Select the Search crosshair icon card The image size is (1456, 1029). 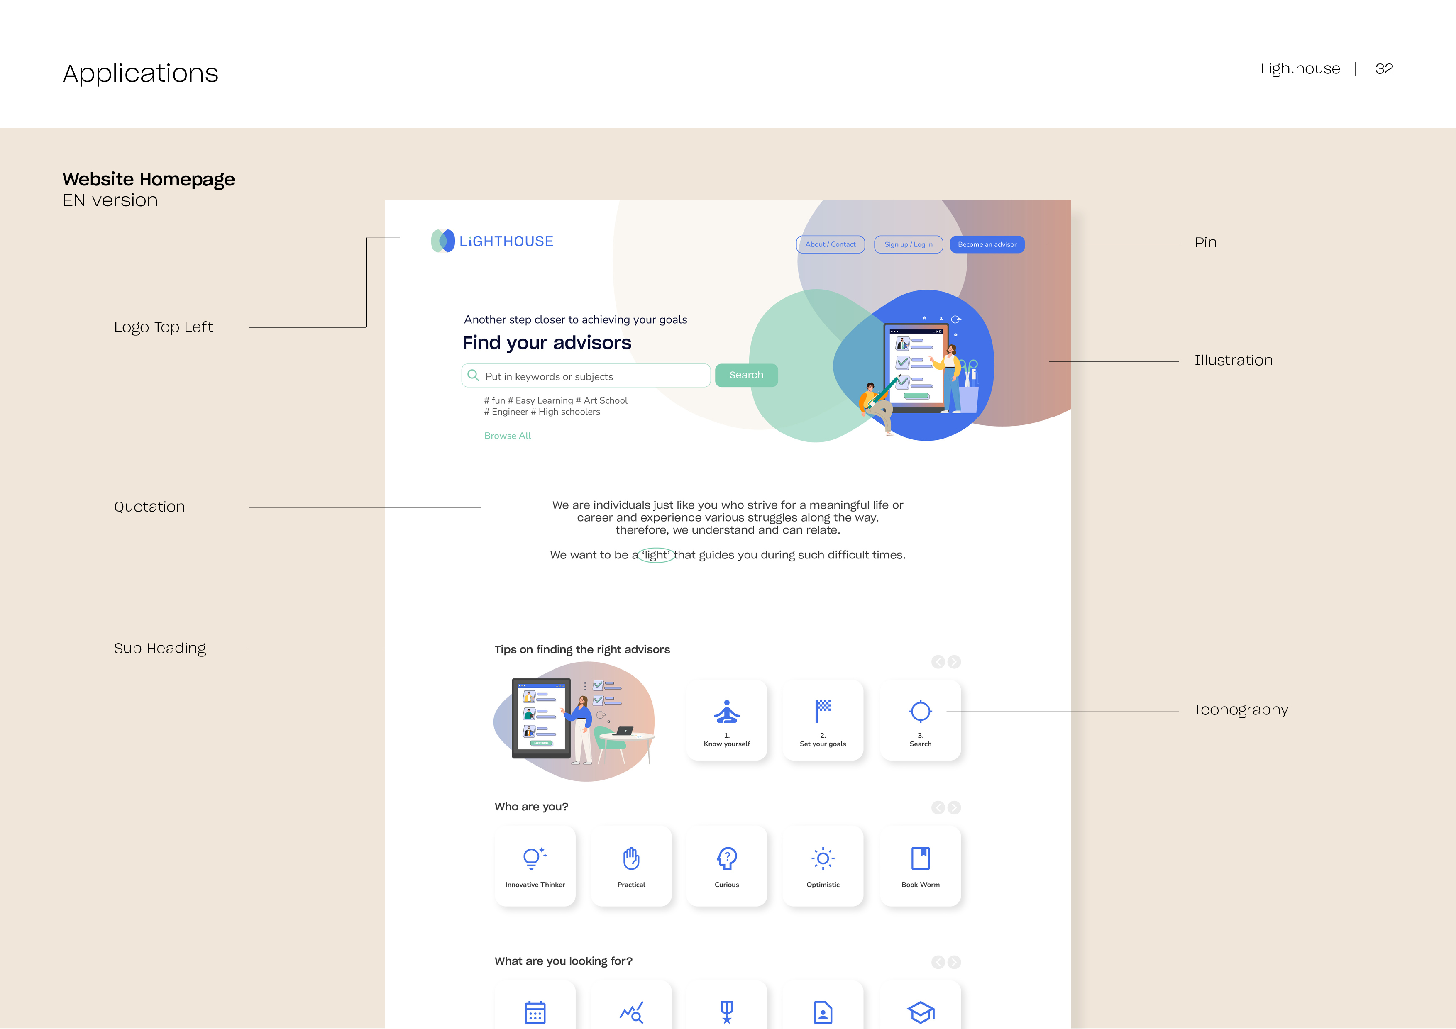coord(919,719)
